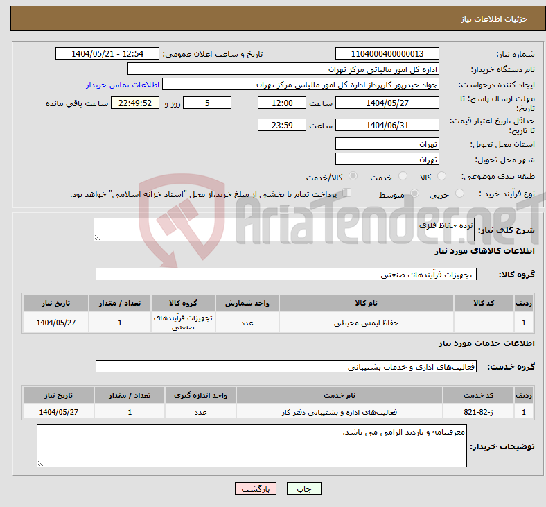Select the جزیی purchase type radio
The image size is (546, 507).
(459, 194)
